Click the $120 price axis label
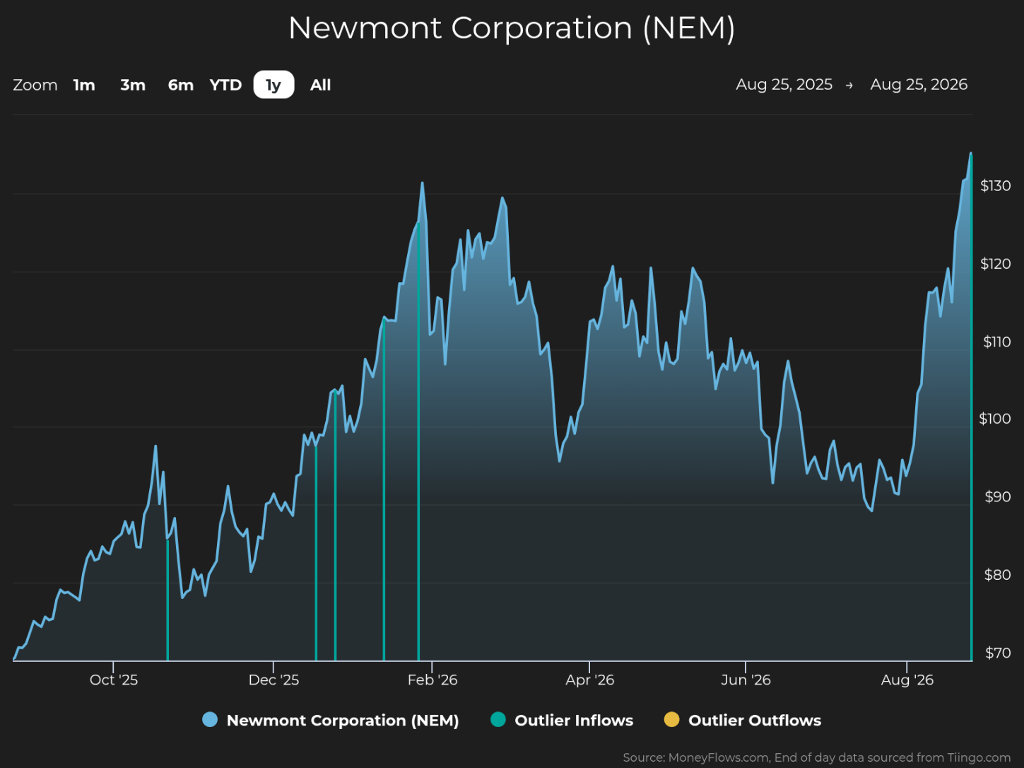Screen dimensions: 1024x768 coord(995,264)
